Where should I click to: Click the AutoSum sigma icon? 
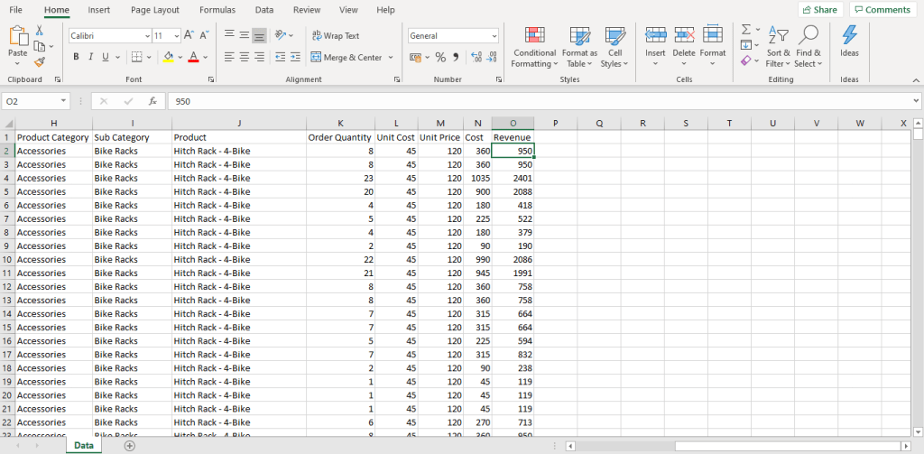tap(745, 30)
